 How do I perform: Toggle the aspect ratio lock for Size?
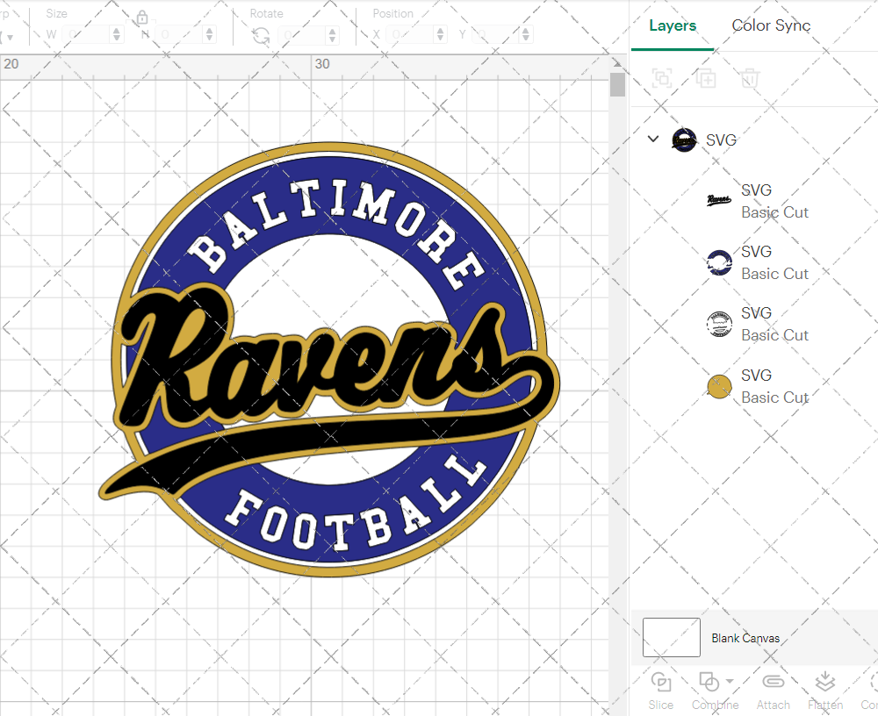pos(142,18)
